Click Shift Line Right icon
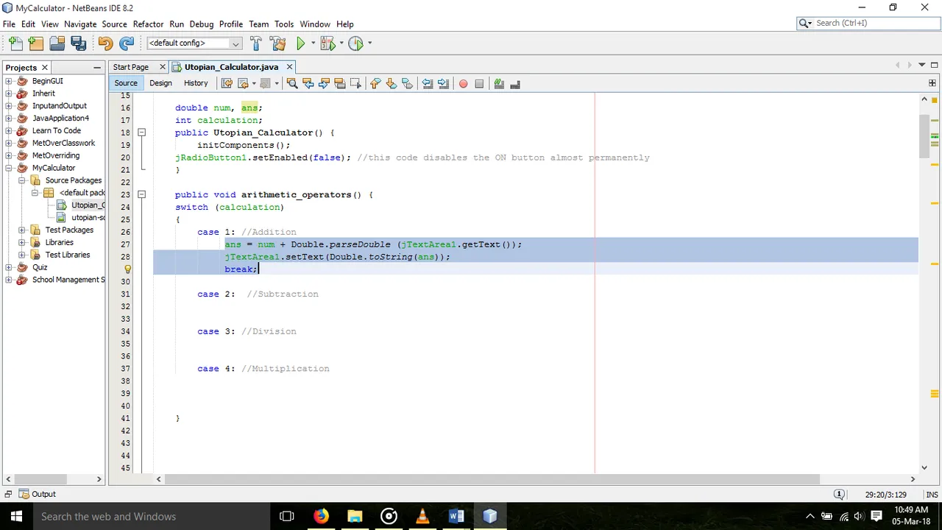 (x=443, y=83)
